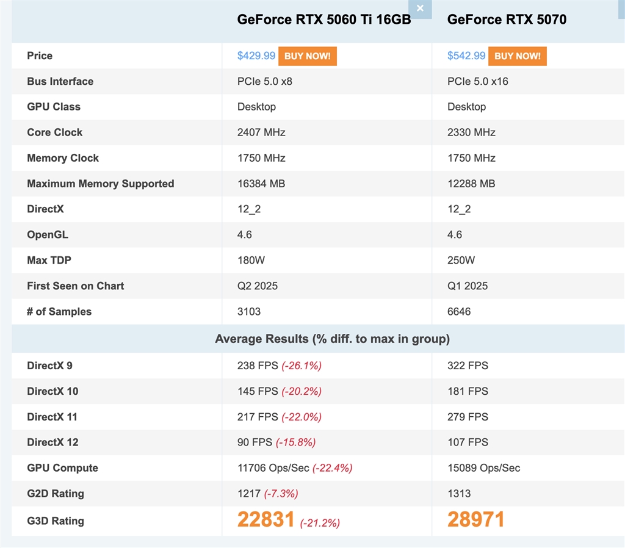625x548 pixels.
Task: Open the $429.99 price link
Action: tap(256, 56)
